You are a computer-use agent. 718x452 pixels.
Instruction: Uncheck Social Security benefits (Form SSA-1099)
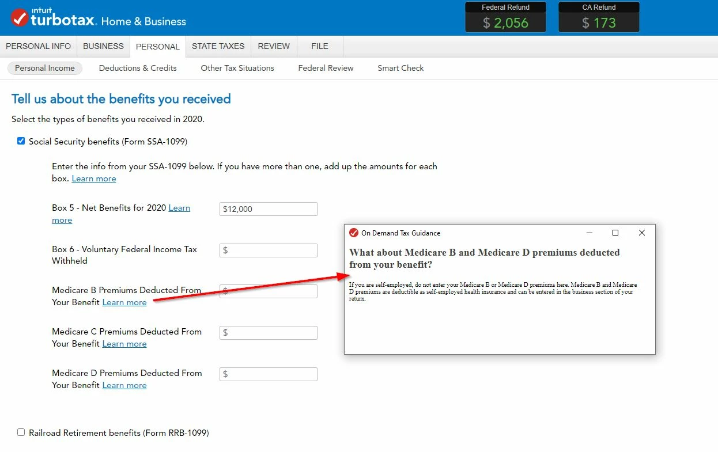pyautogui.click(x=21, y=141)
